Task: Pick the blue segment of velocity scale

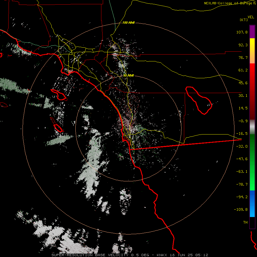Action: (x=252, y=204)
